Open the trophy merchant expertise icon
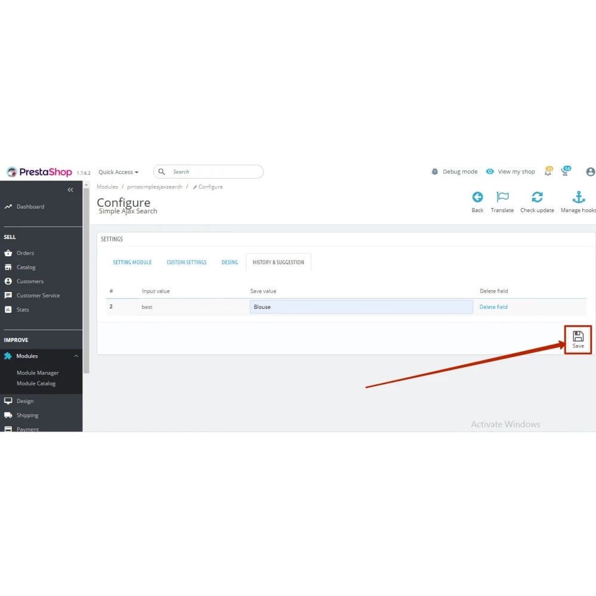The width and height of the screenshot is (596, 596). pos(566,171)
